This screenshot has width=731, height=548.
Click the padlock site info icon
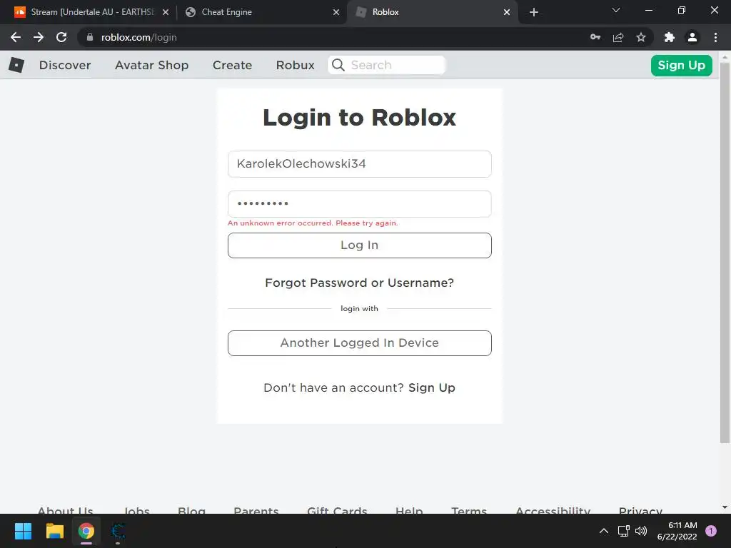pos(90,37)
